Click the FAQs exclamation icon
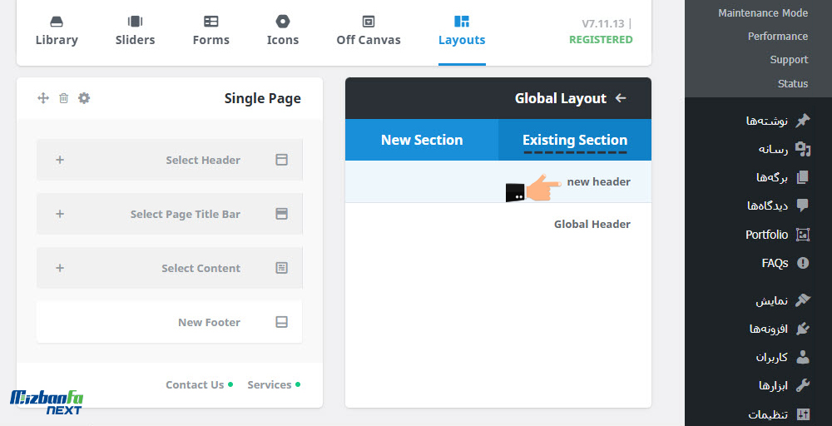832x426 pixels. point(803,263)
